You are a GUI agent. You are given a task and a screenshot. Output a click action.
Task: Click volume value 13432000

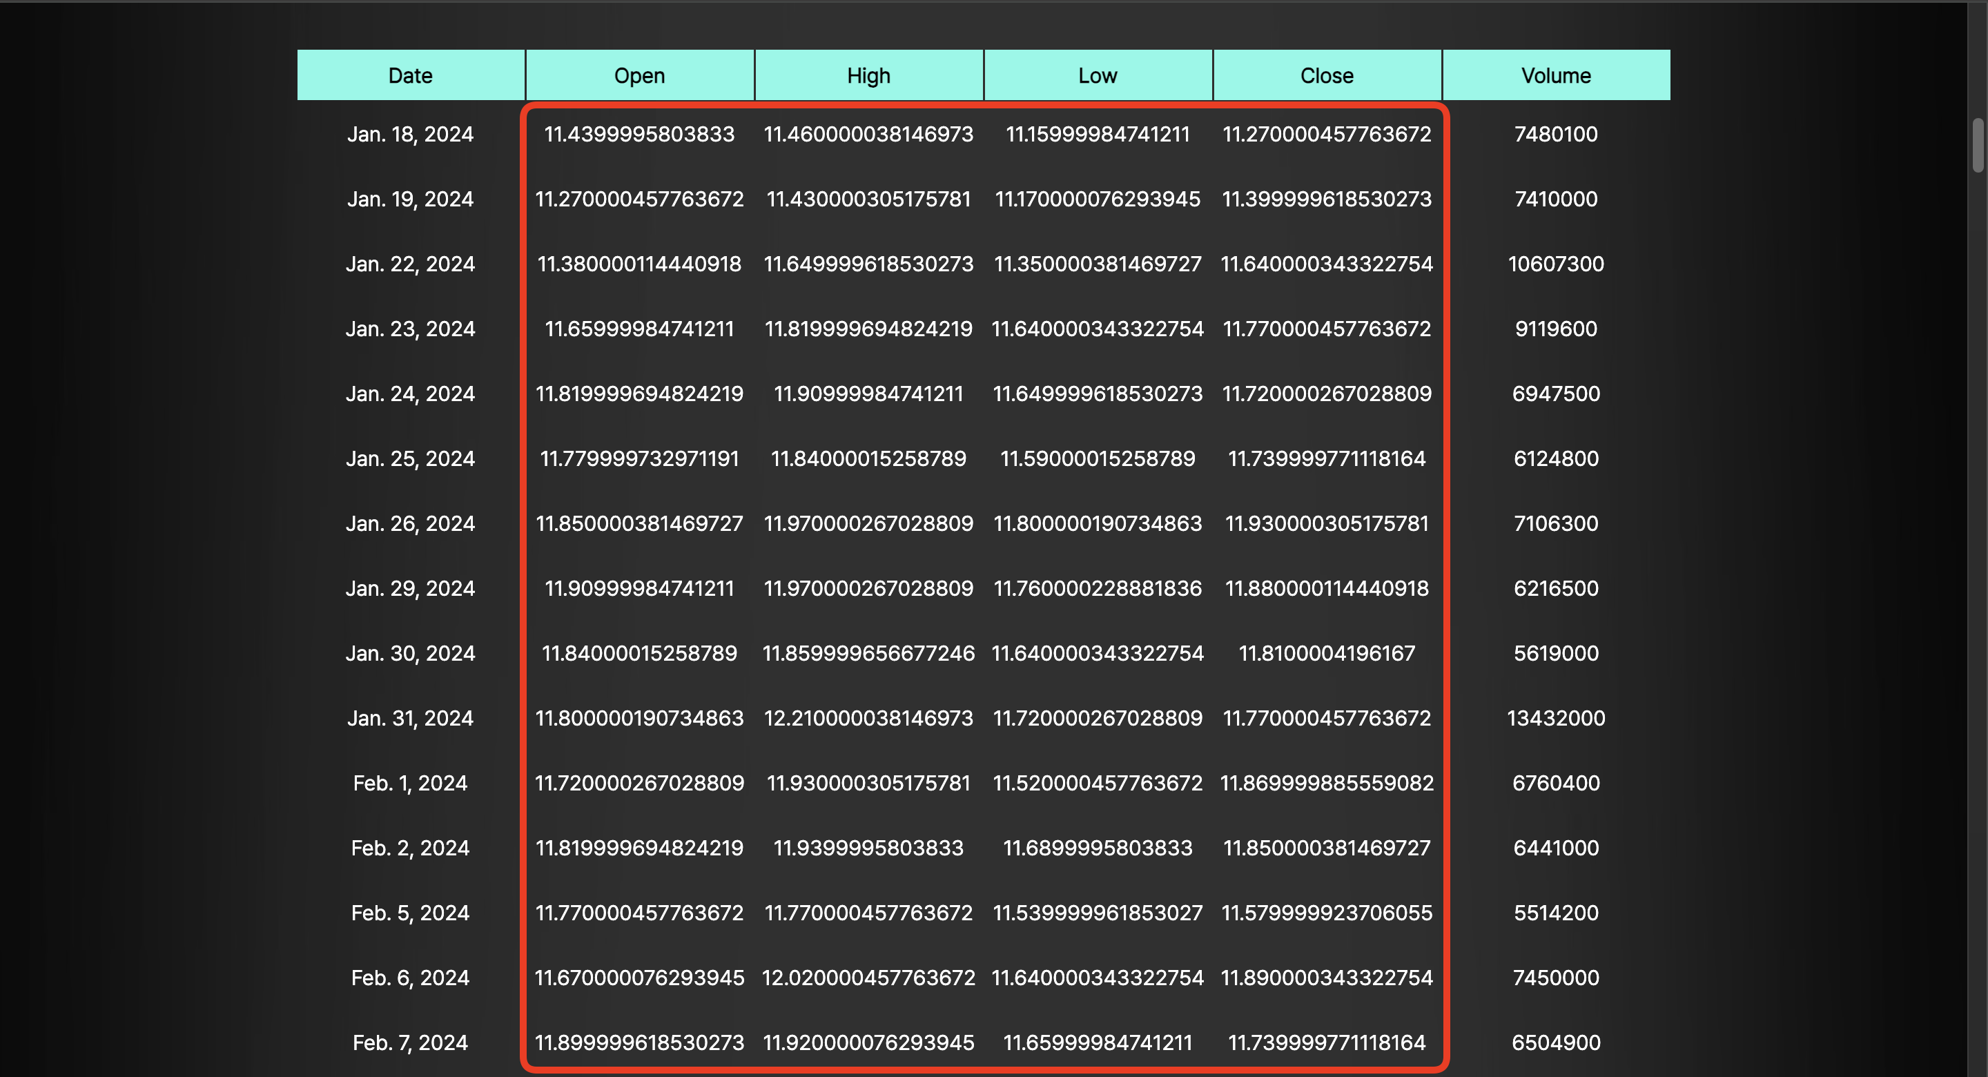pyautogui.click(x=1557, y=718)
